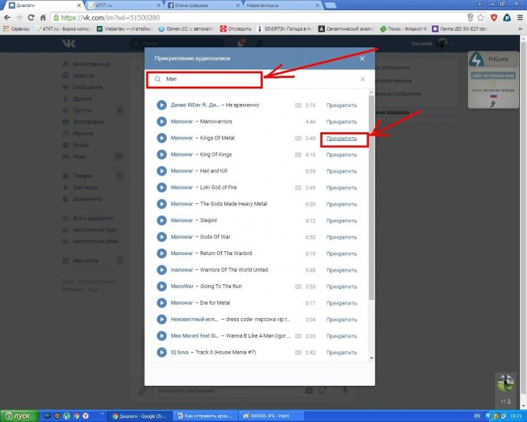Switch to the Елена Шевцова Facebook tab
This screenshot has width=527, height=422.
(204, 6)
